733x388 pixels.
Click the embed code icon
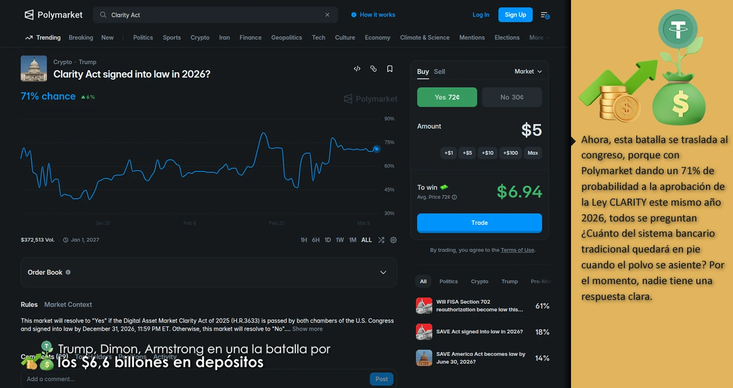tap(357, 69)
